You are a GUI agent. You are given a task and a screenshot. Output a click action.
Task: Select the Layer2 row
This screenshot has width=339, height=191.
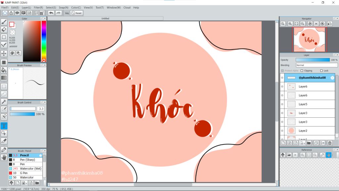tap(310, 131)
